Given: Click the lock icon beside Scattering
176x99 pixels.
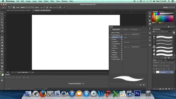Looking at the screenshot, I should pos(122,37).
